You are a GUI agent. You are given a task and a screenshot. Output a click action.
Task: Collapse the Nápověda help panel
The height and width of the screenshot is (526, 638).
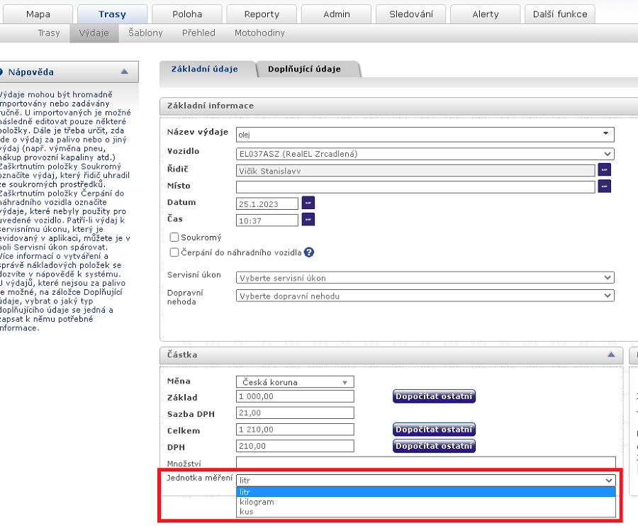pos(125,72)
